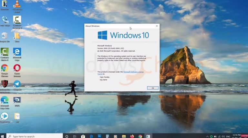Open Task View from the taskbar

click(75, 136)
